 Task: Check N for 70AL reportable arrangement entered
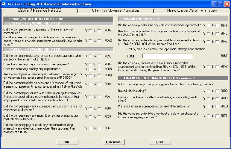(x=217, y=42)
